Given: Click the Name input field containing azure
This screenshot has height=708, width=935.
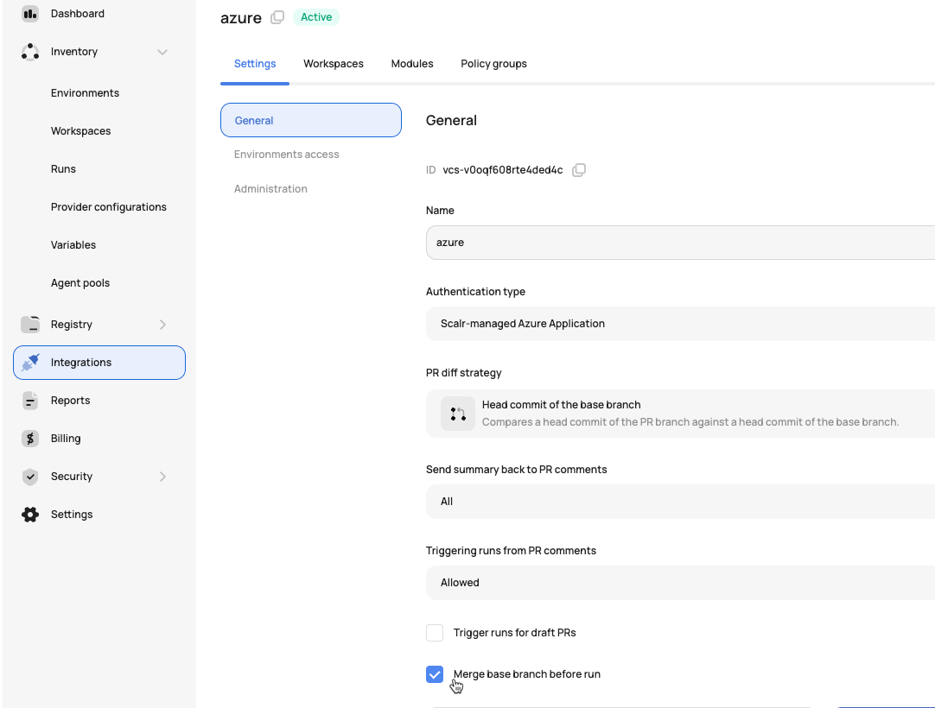Looking at the screenshot, I should tap(680, 243).
